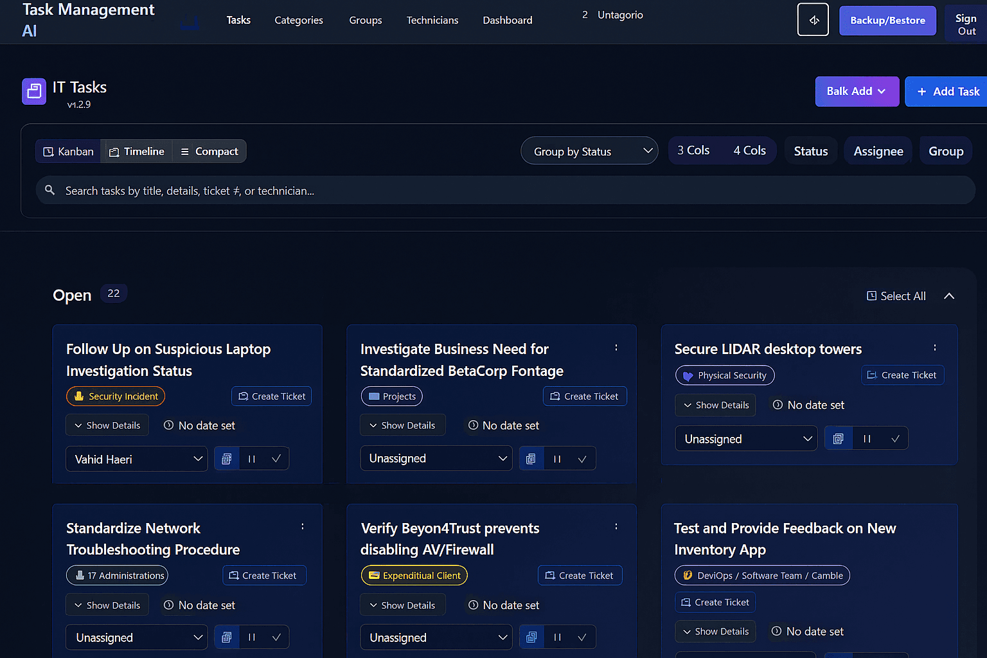The height and width of the screenshot is (658, 987).
Task: Switch to the Timeline view tab
Action: 136,151
